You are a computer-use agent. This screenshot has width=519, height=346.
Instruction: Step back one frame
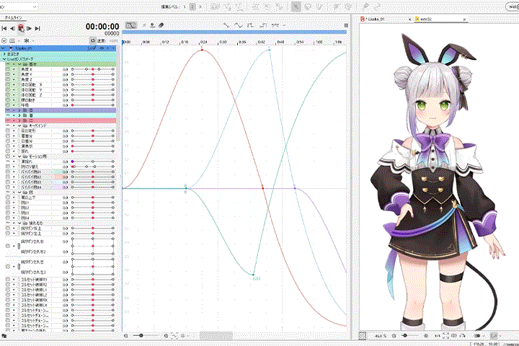[x=12, y=29]
